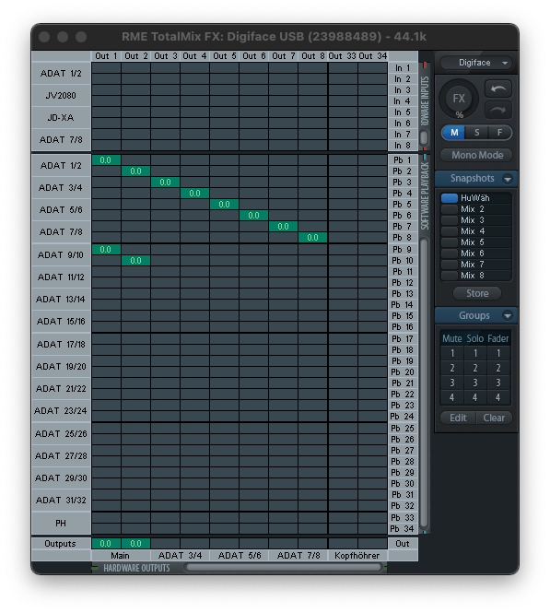Viewport: 550px width, 613px height.
Task: Click the Out 33 column header
Action: [343, 56]
